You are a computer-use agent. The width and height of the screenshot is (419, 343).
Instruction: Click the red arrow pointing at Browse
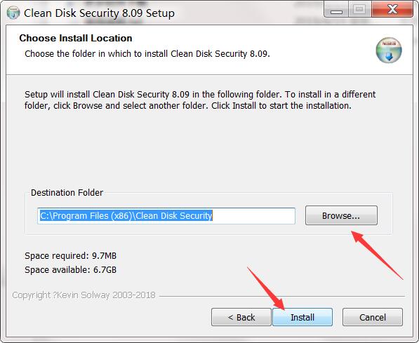tap(377, 255)
